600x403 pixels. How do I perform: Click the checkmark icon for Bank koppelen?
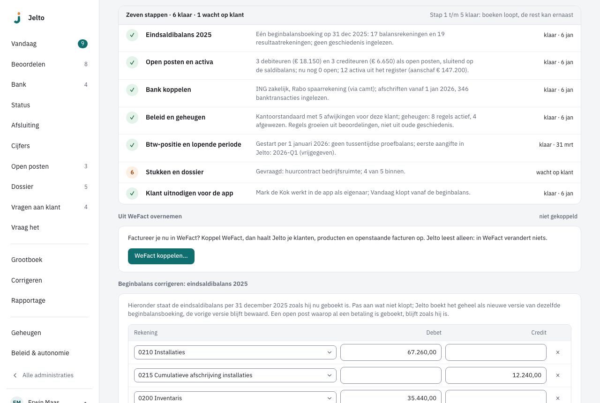132,90
